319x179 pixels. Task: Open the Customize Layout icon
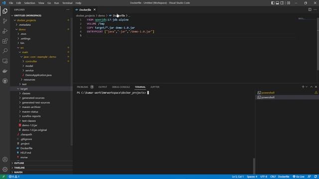click(x=289, y=3)
